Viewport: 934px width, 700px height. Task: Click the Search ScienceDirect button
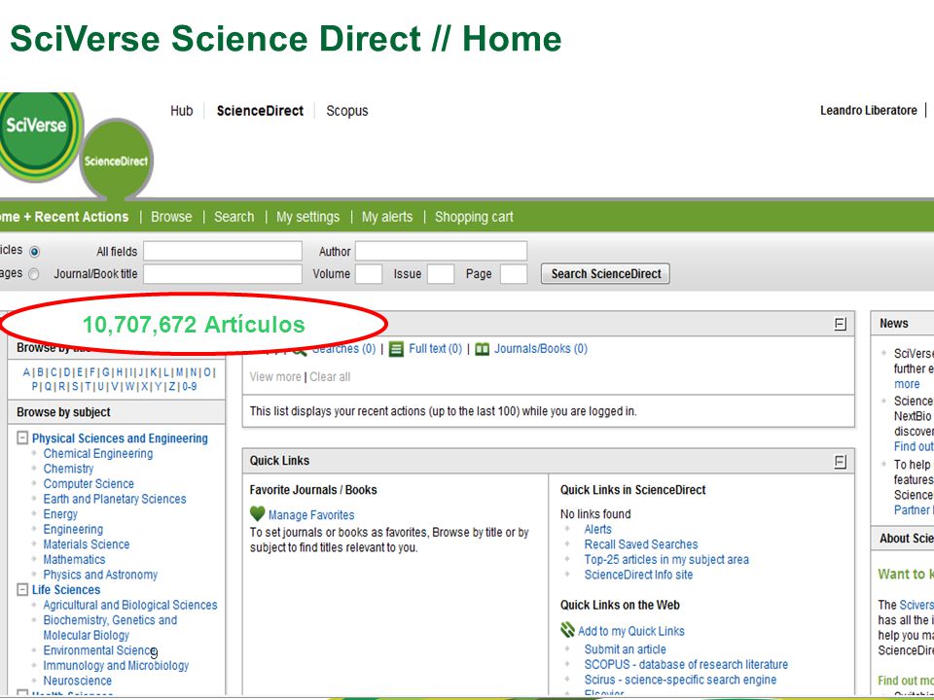click(x=605, y=274)
